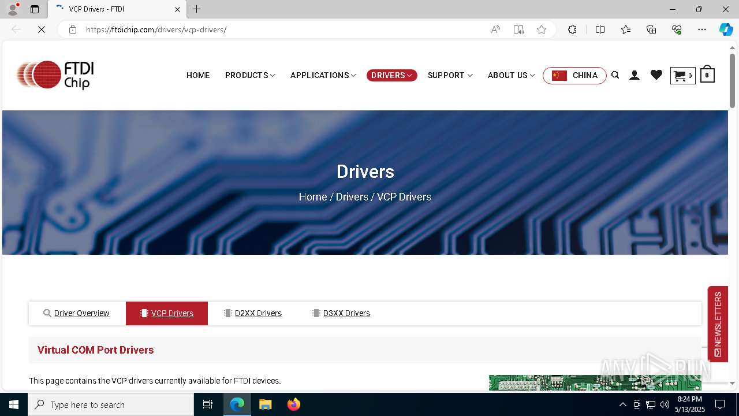This screenshot has height=416, width=739.
Task: Click the Virtual COM Port Drivers heading
Action: (x=95, y=350)
